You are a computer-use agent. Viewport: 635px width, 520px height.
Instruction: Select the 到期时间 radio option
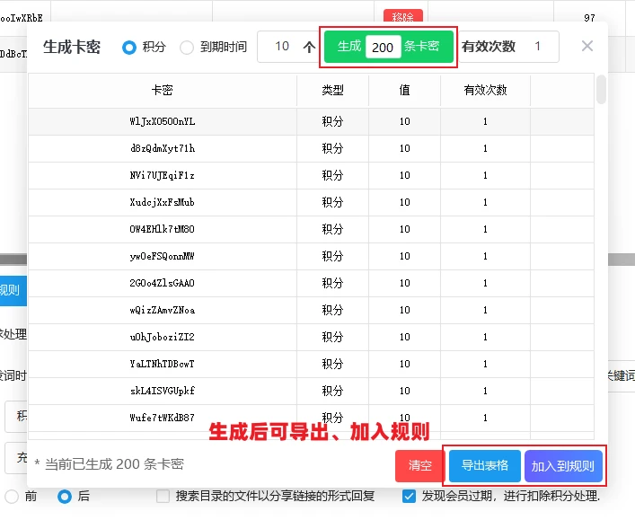[187, 47]
